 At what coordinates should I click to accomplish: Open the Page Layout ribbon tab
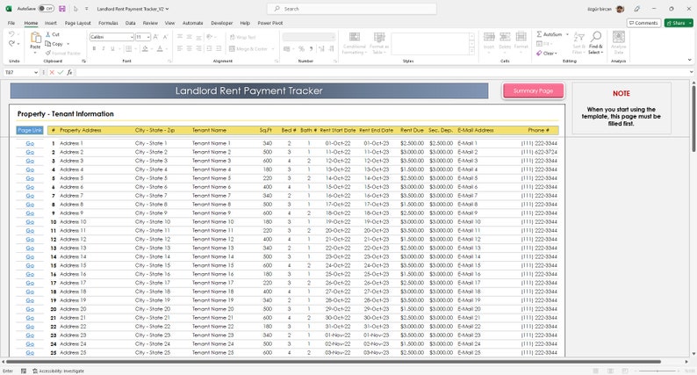[78, 23]
